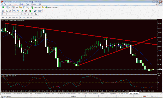Expand the Indicators dropdown arrow
Screen dimensions: 163x98
[32, 11]
